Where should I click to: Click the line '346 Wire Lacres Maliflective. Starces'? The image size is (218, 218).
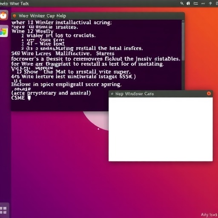(63, 54)
